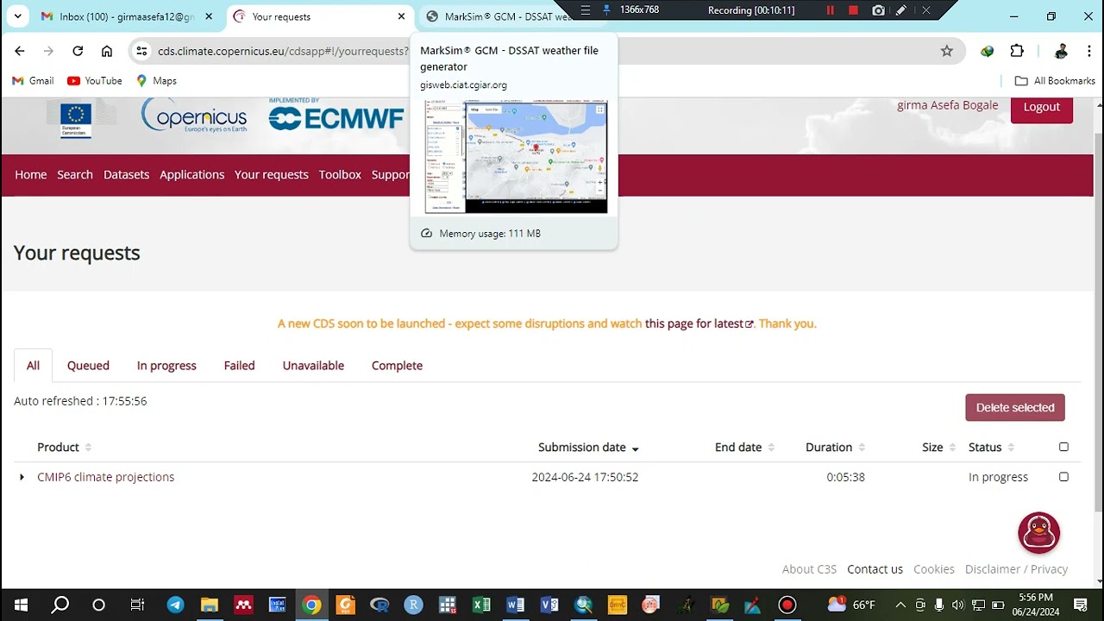Close the Gmail Inbox browser tab

coord(209,16)
